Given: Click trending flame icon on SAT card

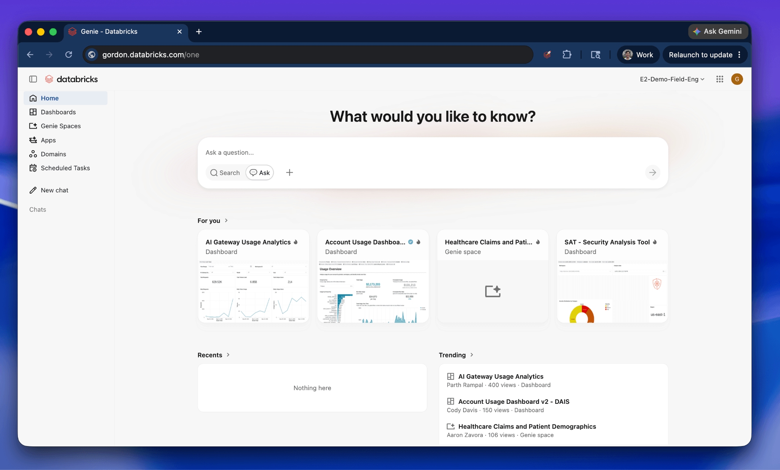Looking at the screenshot, I should click(655, 242).
